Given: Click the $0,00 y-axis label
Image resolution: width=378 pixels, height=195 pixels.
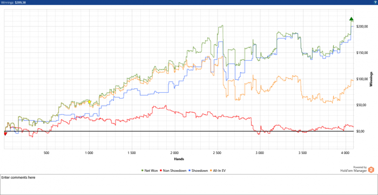Looking at the screenshot, I should point(361,131).
